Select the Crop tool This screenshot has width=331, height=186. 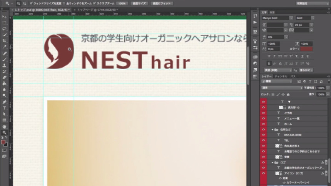(4, 41)
